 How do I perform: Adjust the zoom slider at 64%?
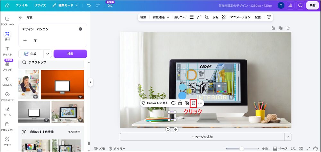242,148
